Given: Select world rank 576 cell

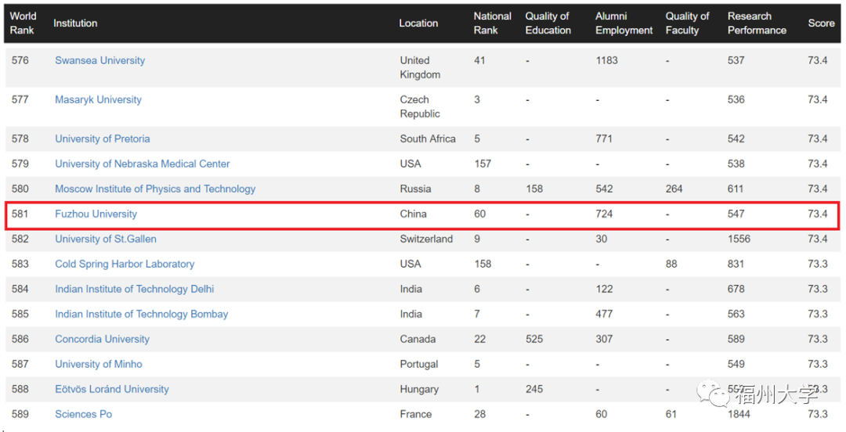Looking at the screenshot, I should (20, 60).
